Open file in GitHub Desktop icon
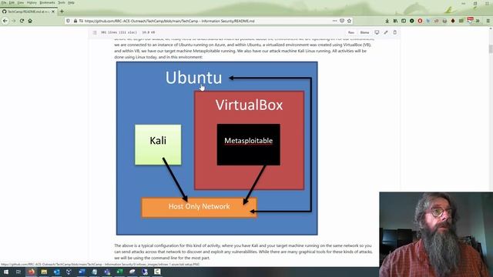The height and width of the screenshot is (277, 493). pos(377,32)
